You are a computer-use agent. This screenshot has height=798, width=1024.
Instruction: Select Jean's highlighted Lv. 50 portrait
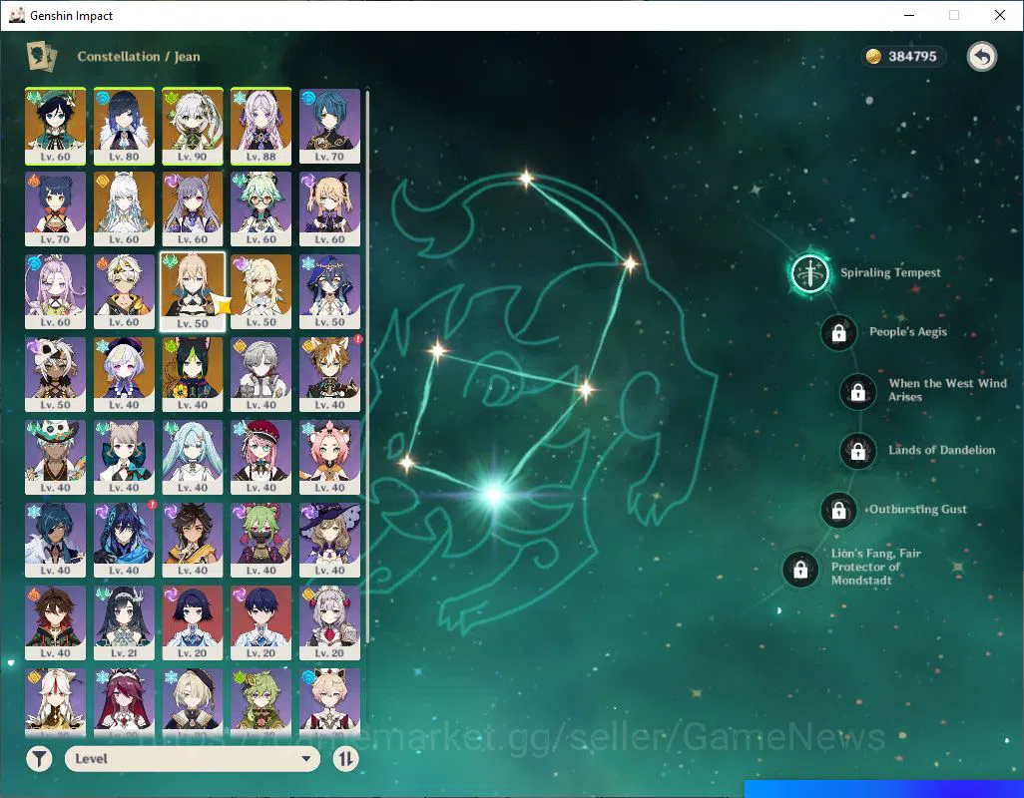point(193,291)
